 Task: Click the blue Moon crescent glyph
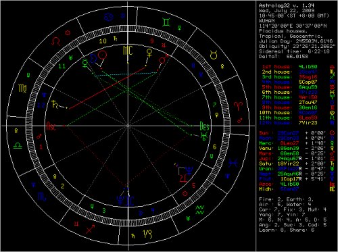[x=93, y=59]
